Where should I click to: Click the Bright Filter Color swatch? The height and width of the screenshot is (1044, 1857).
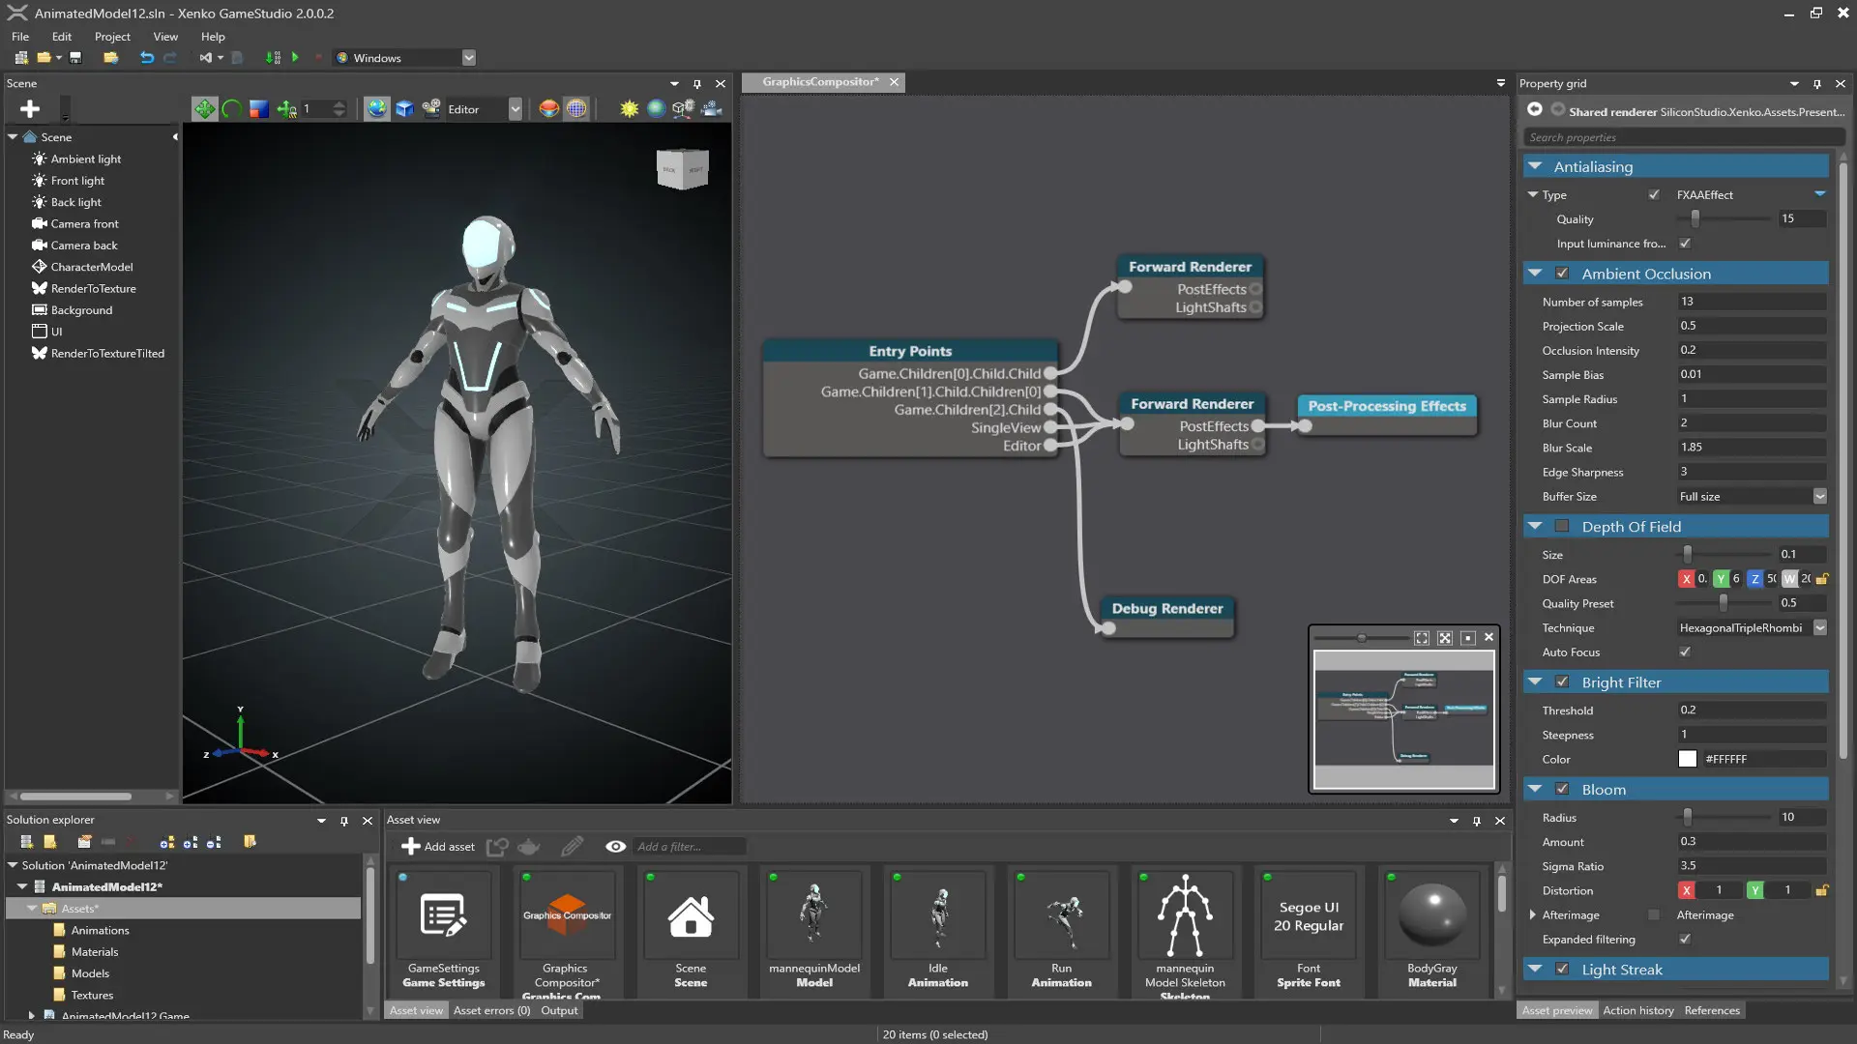click(x=1688, y=760)
